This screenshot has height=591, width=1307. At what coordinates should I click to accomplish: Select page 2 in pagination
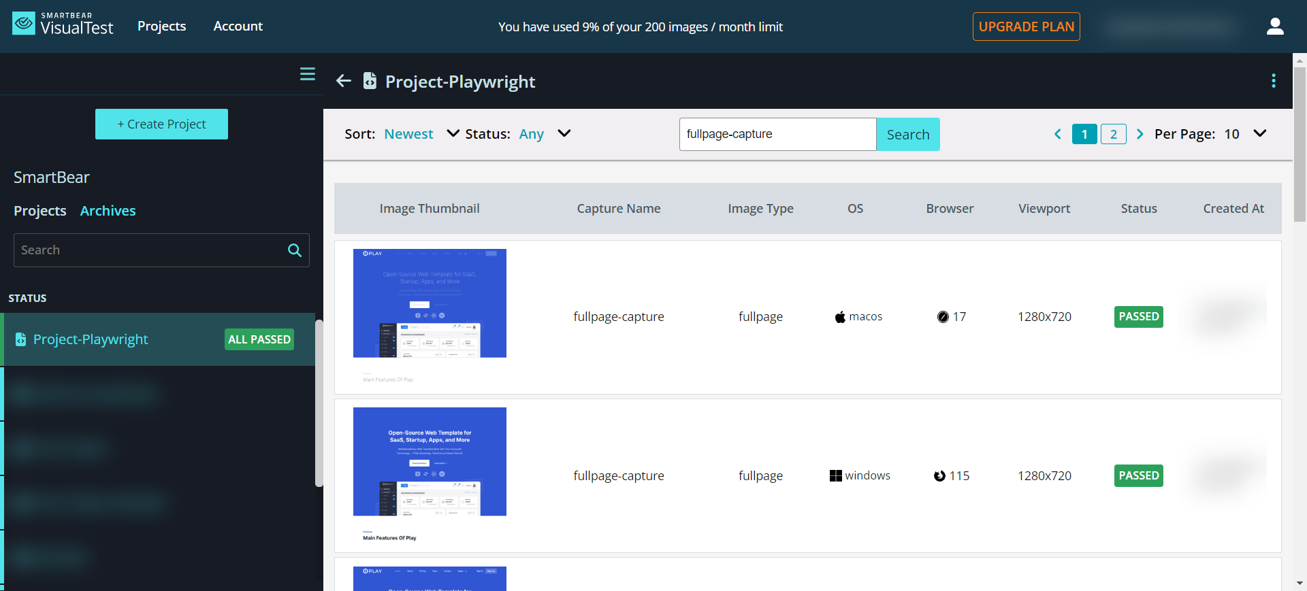click(x=1113, y=134)
